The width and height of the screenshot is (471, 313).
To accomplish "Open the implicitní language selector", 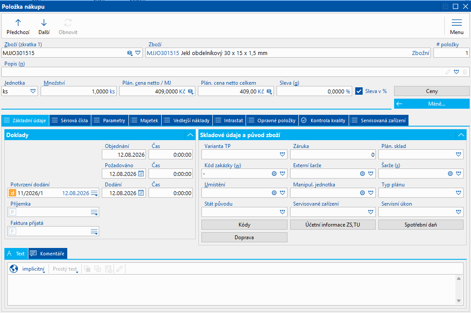I will pos(33,269).
